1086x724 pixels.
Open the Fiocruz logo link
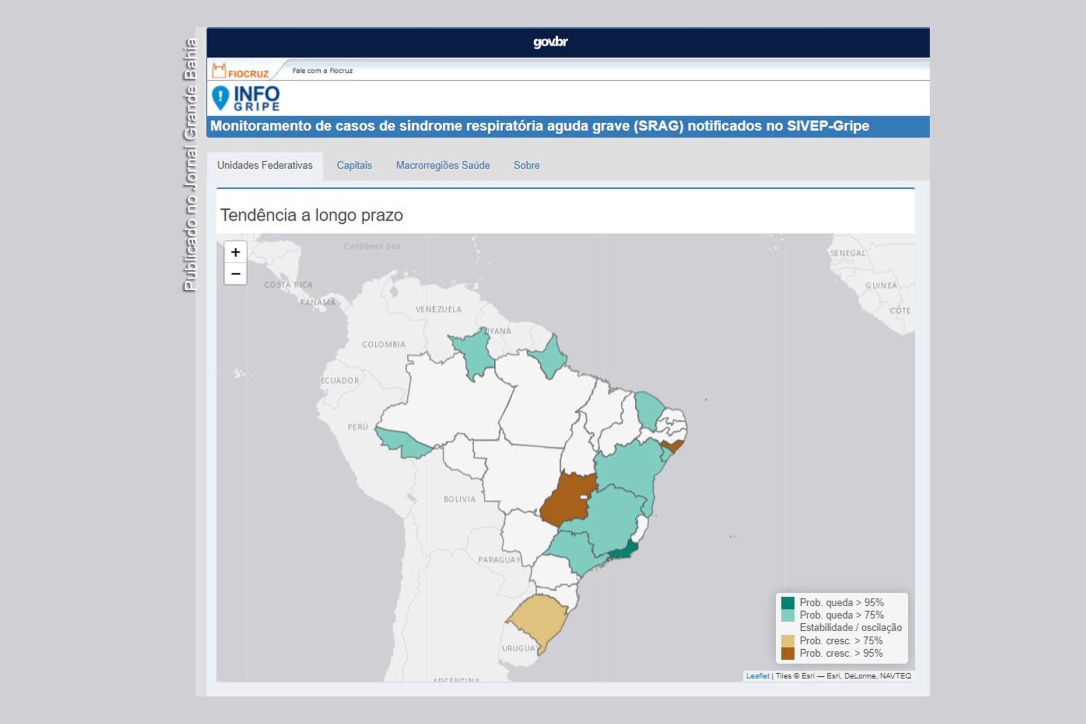pos(240,71)
